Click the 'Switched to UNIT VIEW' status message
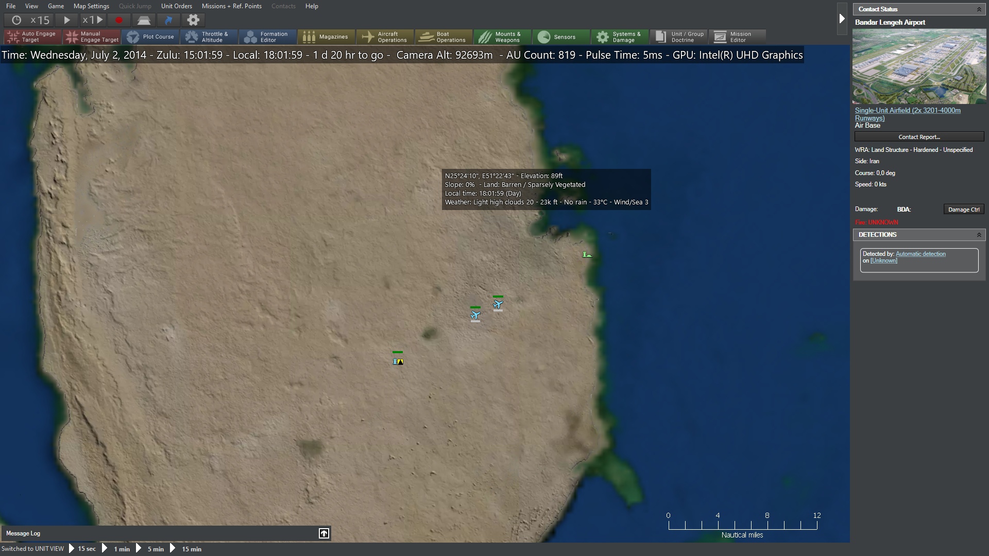This screenshot has height=556, width=989. click(x=33, y=549)
